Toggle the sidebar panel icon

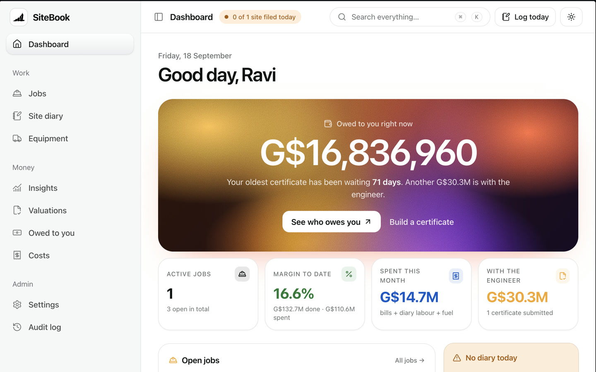(159, 17)
